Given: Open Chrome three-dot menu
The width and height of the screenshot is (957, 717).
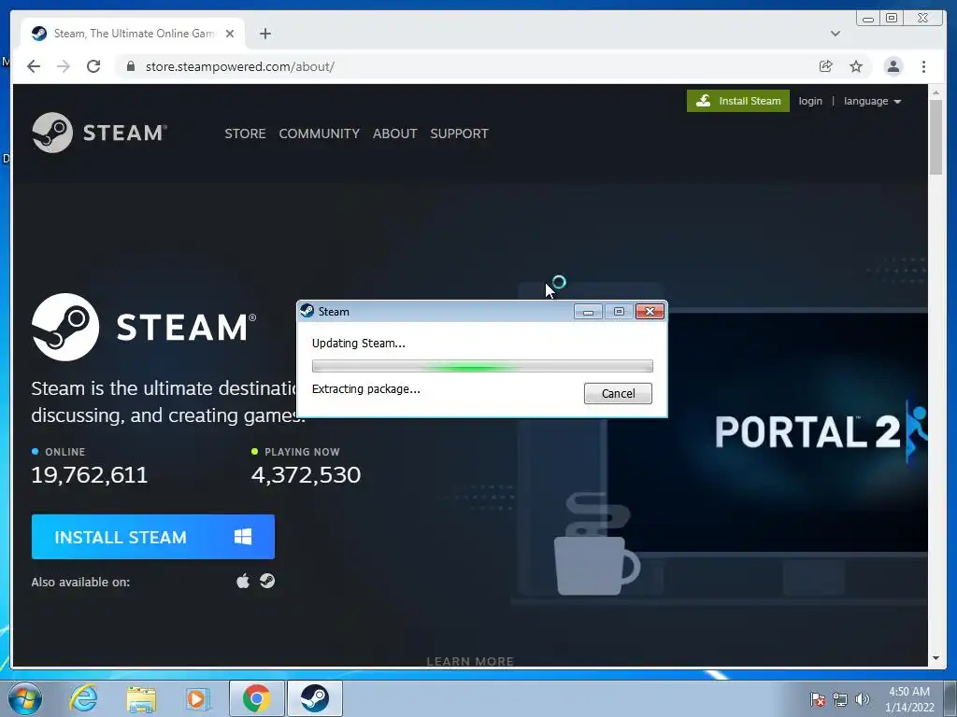Looking at the screenshot, I should tap(923, 66).
